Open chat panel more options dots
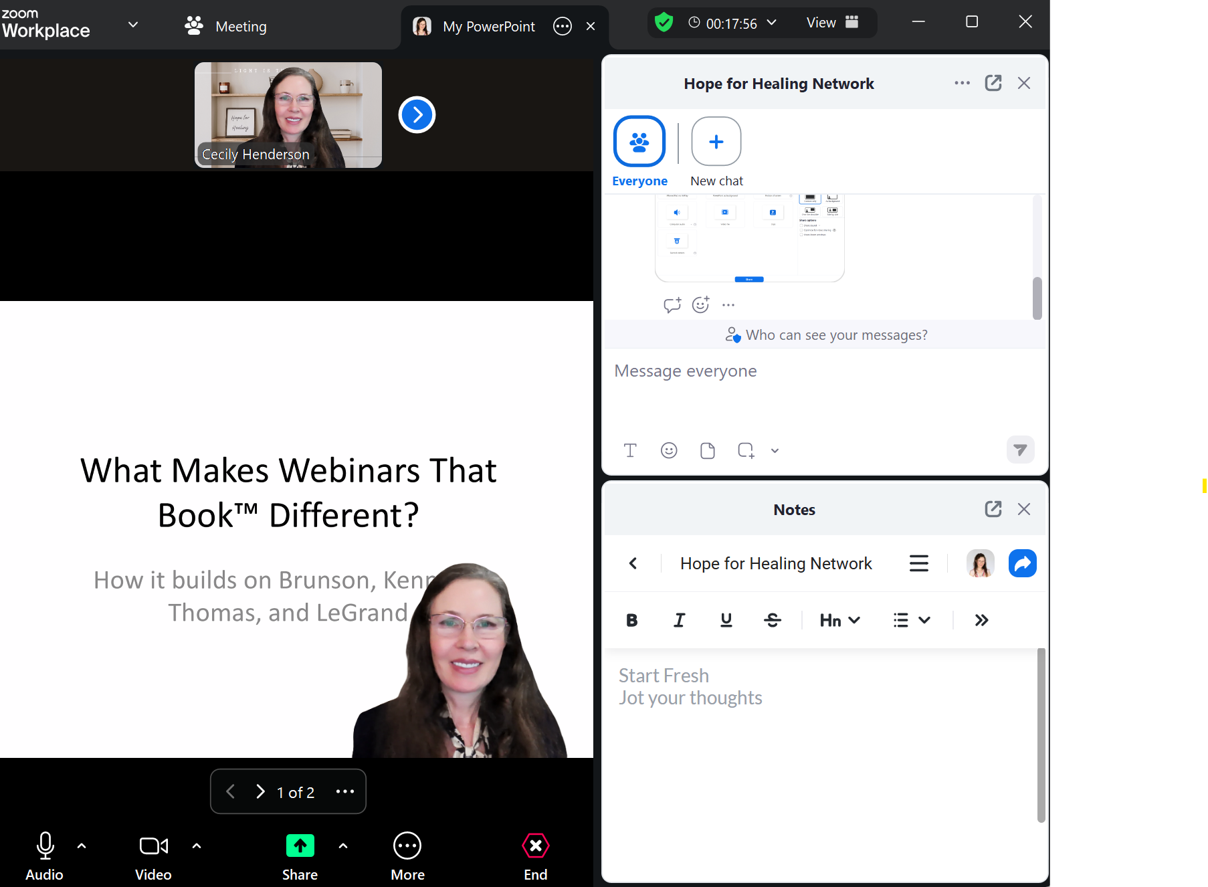Image resolution: width=1208 pixels, height=887 pixels. tap(962, 83)
